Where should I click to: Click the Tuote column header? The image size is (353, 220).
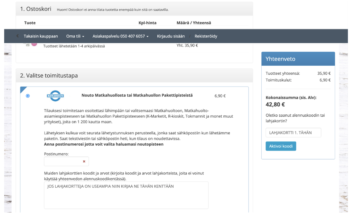(x=30, y=23)
